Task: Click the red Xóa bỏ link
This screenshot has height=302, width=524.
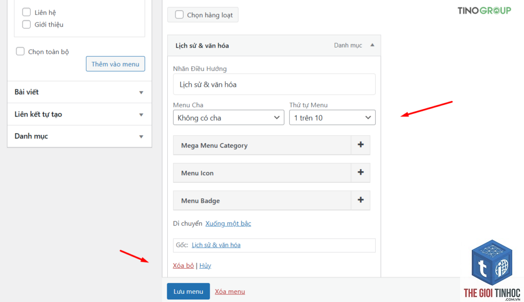Action: (x=184, y=266)
